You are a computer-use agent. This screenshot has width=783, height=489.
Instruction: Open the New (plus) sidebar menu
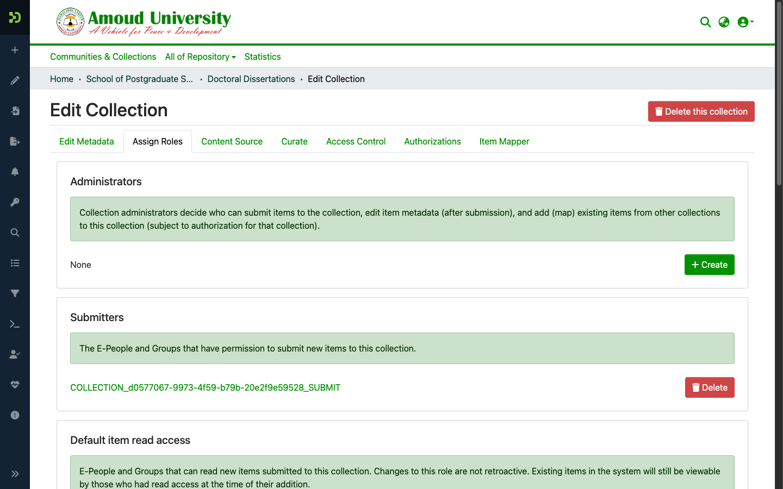pos(15,50)
